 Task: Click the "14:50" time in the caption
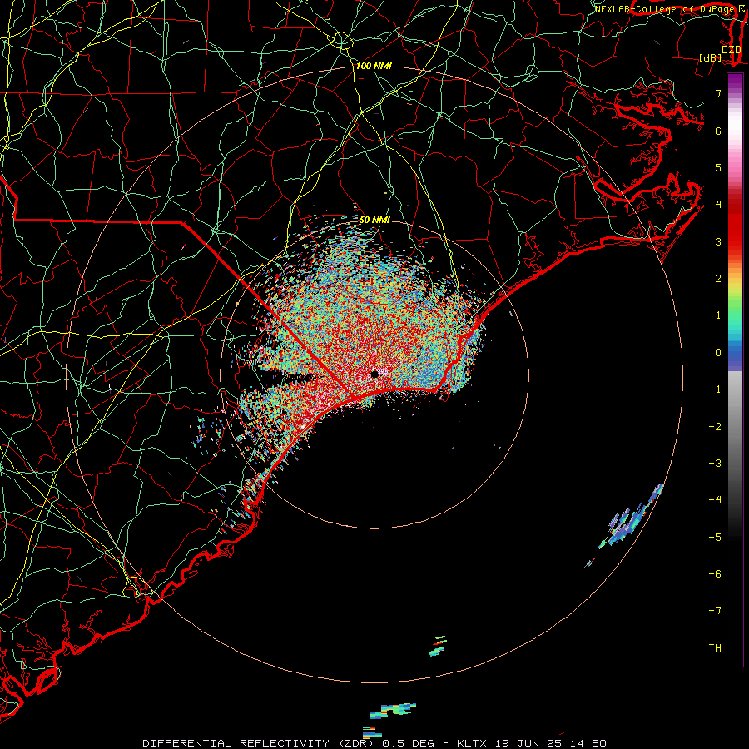[x=587, y=743]
